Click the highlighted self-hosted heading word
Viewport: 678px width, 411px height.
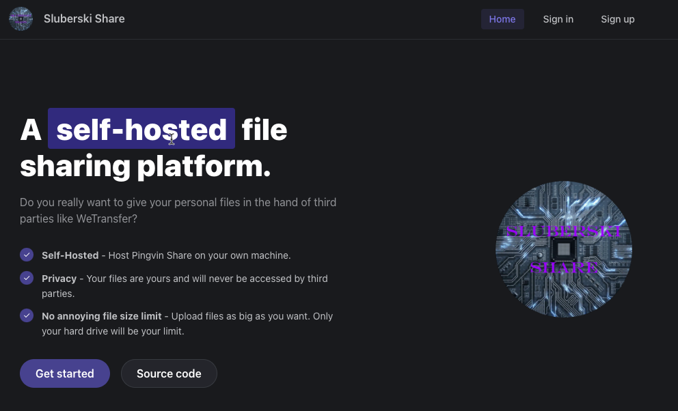coord(141,129)
